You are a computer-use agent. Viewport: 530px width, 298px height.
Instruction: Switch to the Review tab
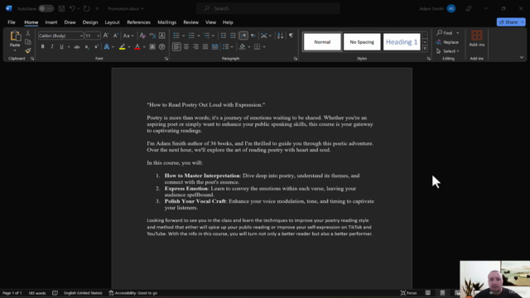click(x=190, y=22)
